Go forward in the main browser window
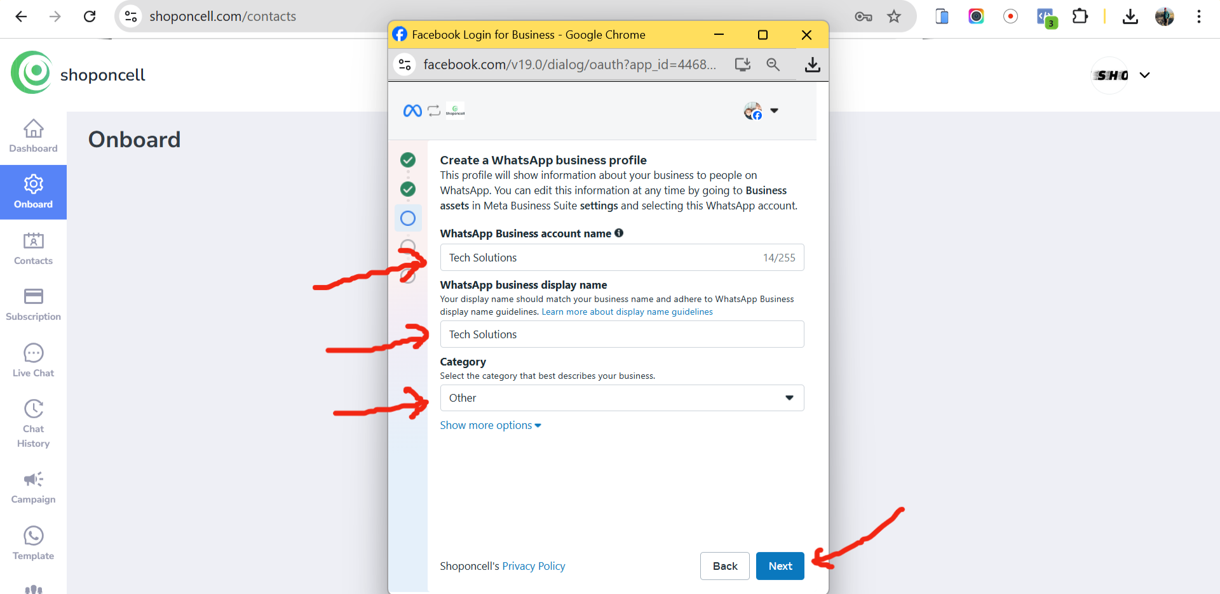The image size is (1220, 594). [55, 16]
